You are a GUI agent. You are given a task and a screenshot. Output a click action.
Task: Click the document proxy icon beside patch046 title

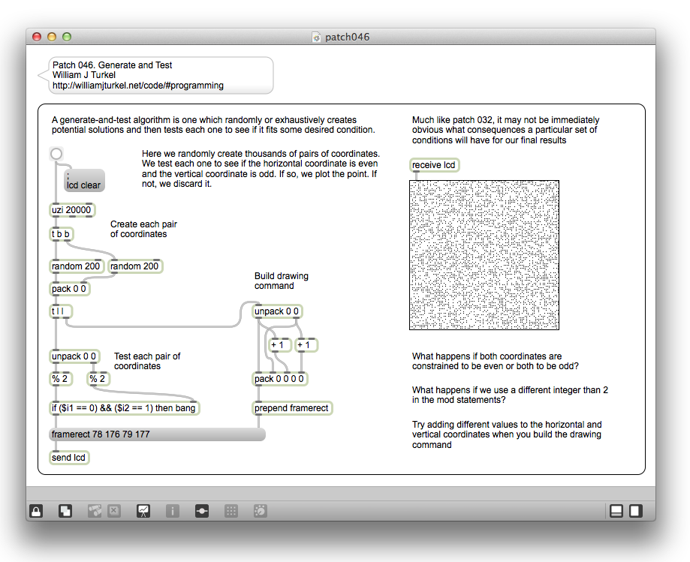click(x=316, y=37)
